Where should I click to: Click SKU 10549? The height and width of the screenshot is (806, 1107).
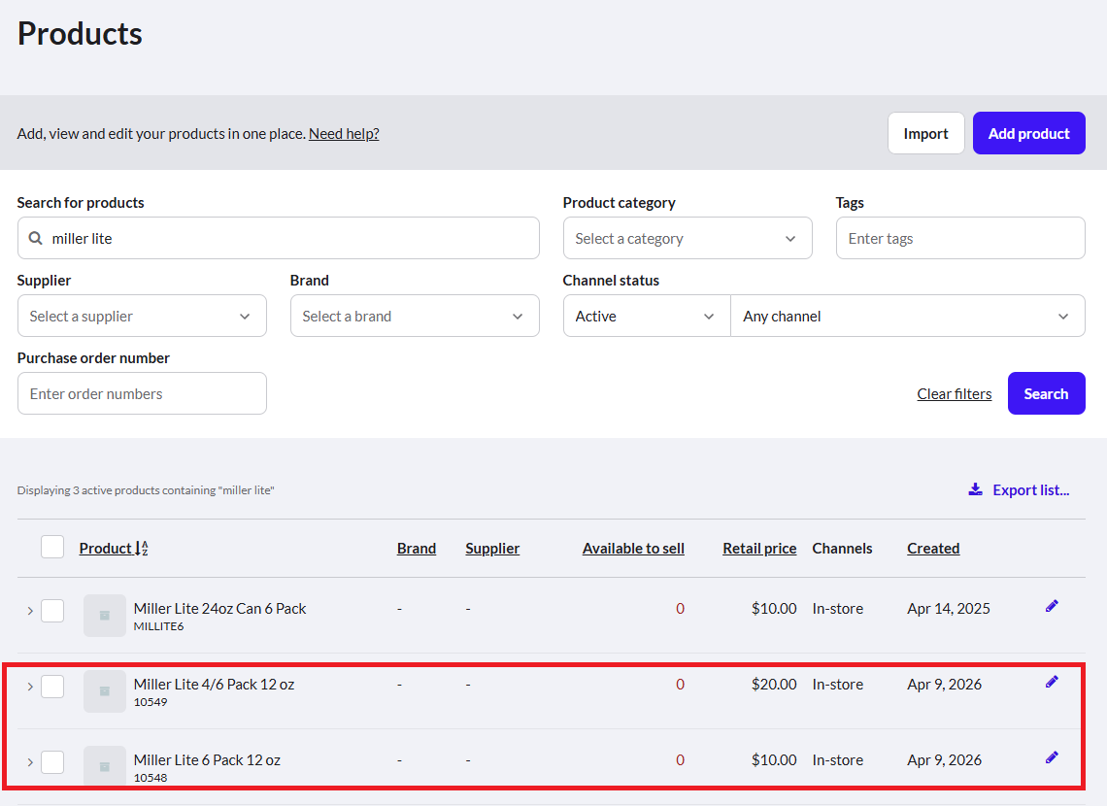click(x=151, y=701)
